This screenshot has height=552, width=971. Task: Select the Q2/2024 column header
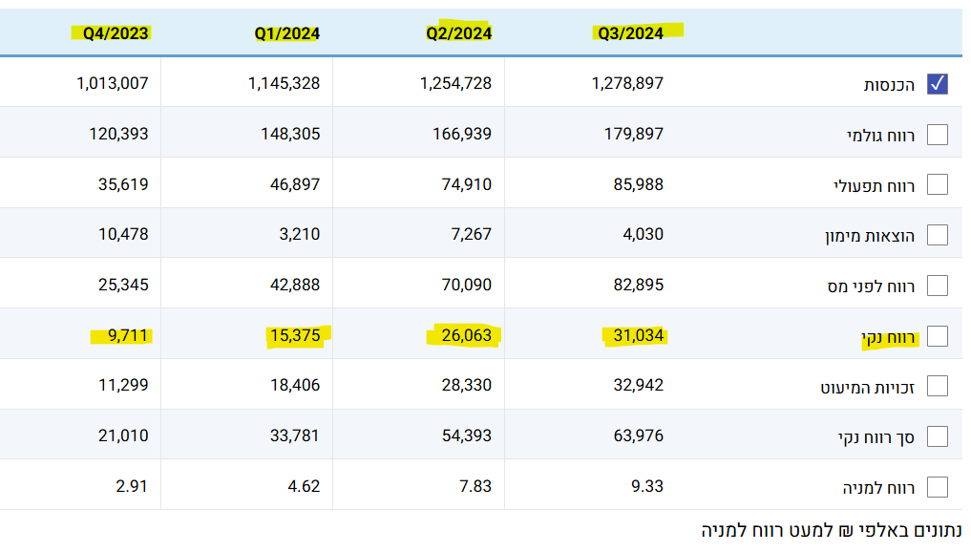point(458,33)
